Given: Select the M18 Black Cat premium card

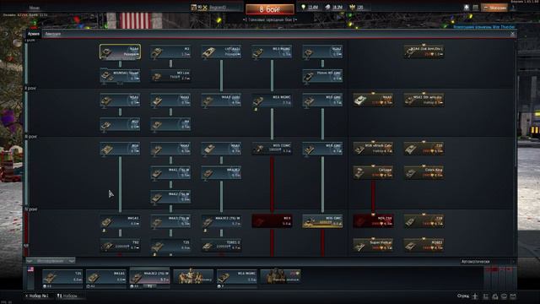Looking at the screenshot, I should 373,149.
